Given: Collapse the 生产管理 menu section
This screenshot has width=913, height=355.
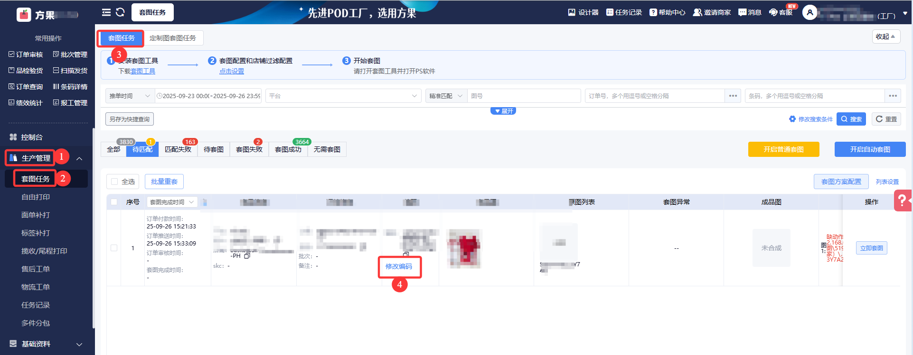Looking at the screenshot, I should click(x=79, y=158).
